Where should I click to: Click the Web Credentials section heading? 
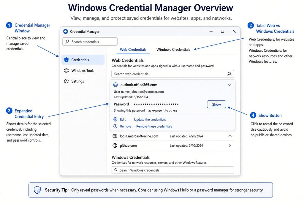(x=128, y=60)
